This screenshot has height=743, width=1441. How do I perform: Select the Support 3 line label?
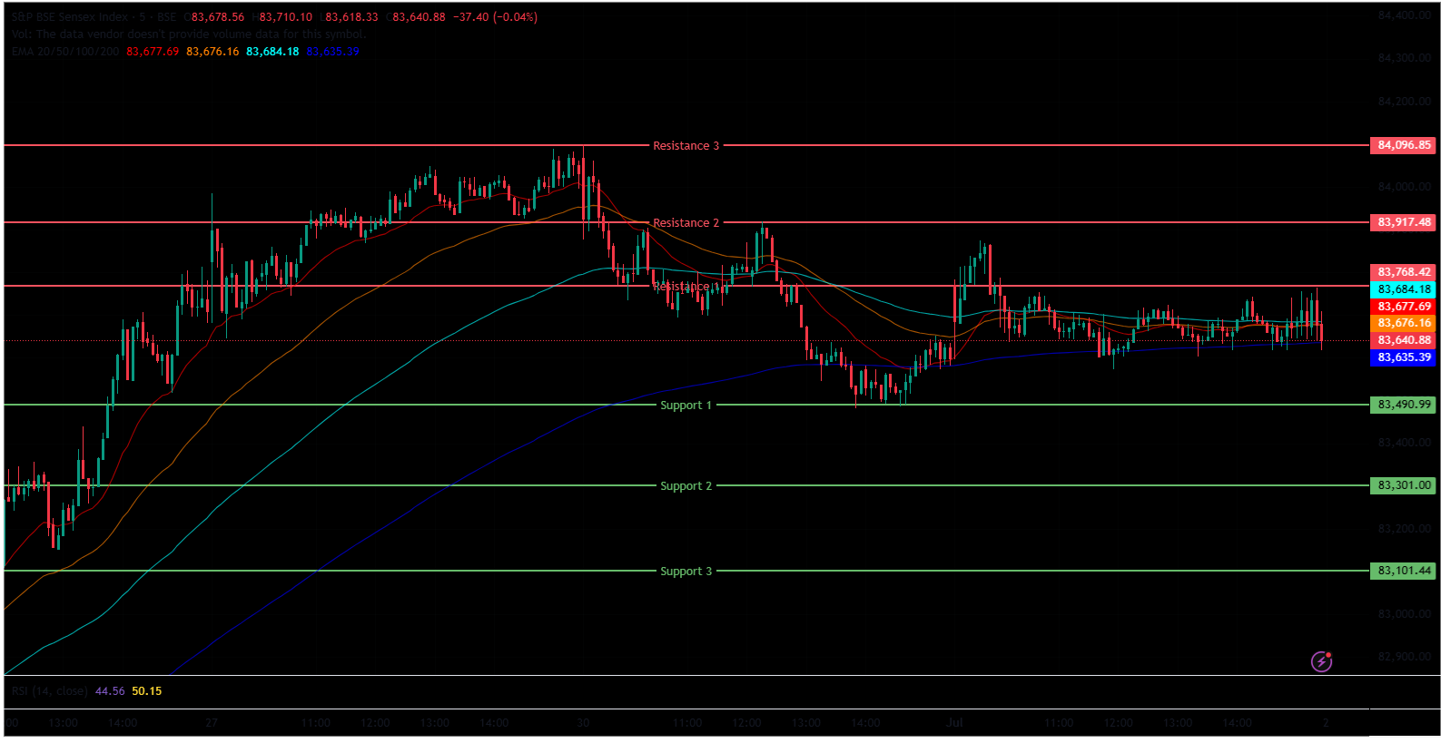[686, 572]
